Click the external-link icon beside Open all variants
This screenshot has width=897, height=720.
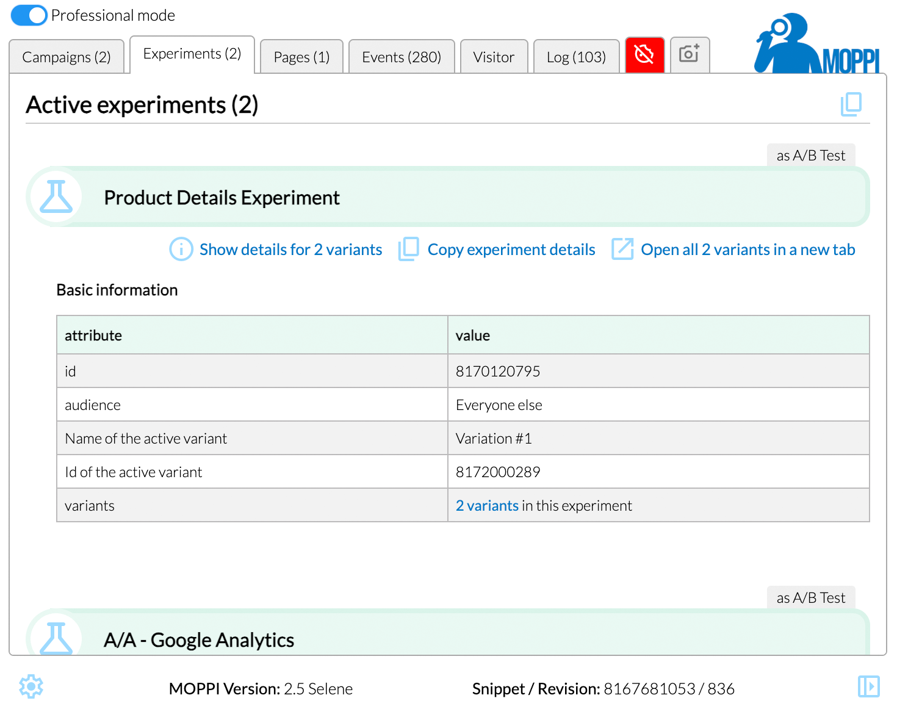(622, 250)
